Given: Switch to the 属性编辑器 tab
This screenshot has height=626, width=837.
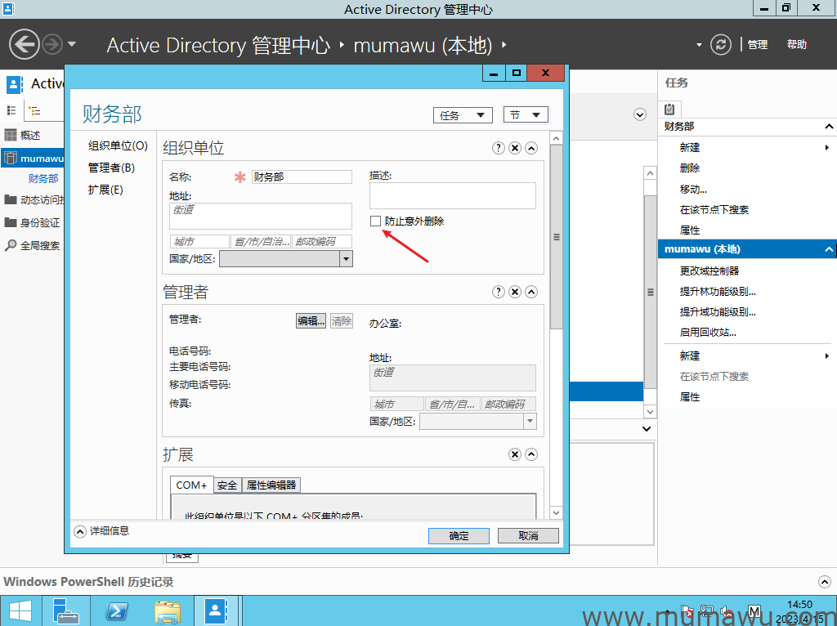Looking at the screenshot, I should tap(271, 485).
